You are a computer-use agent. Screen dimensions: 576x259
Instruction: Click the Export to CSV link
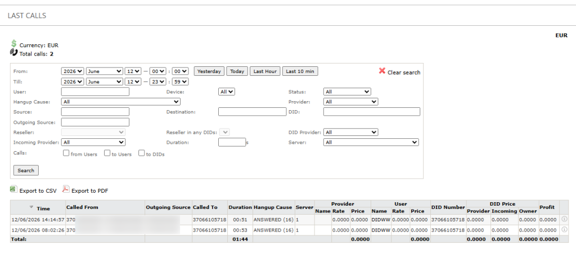(x=38, y=191)
